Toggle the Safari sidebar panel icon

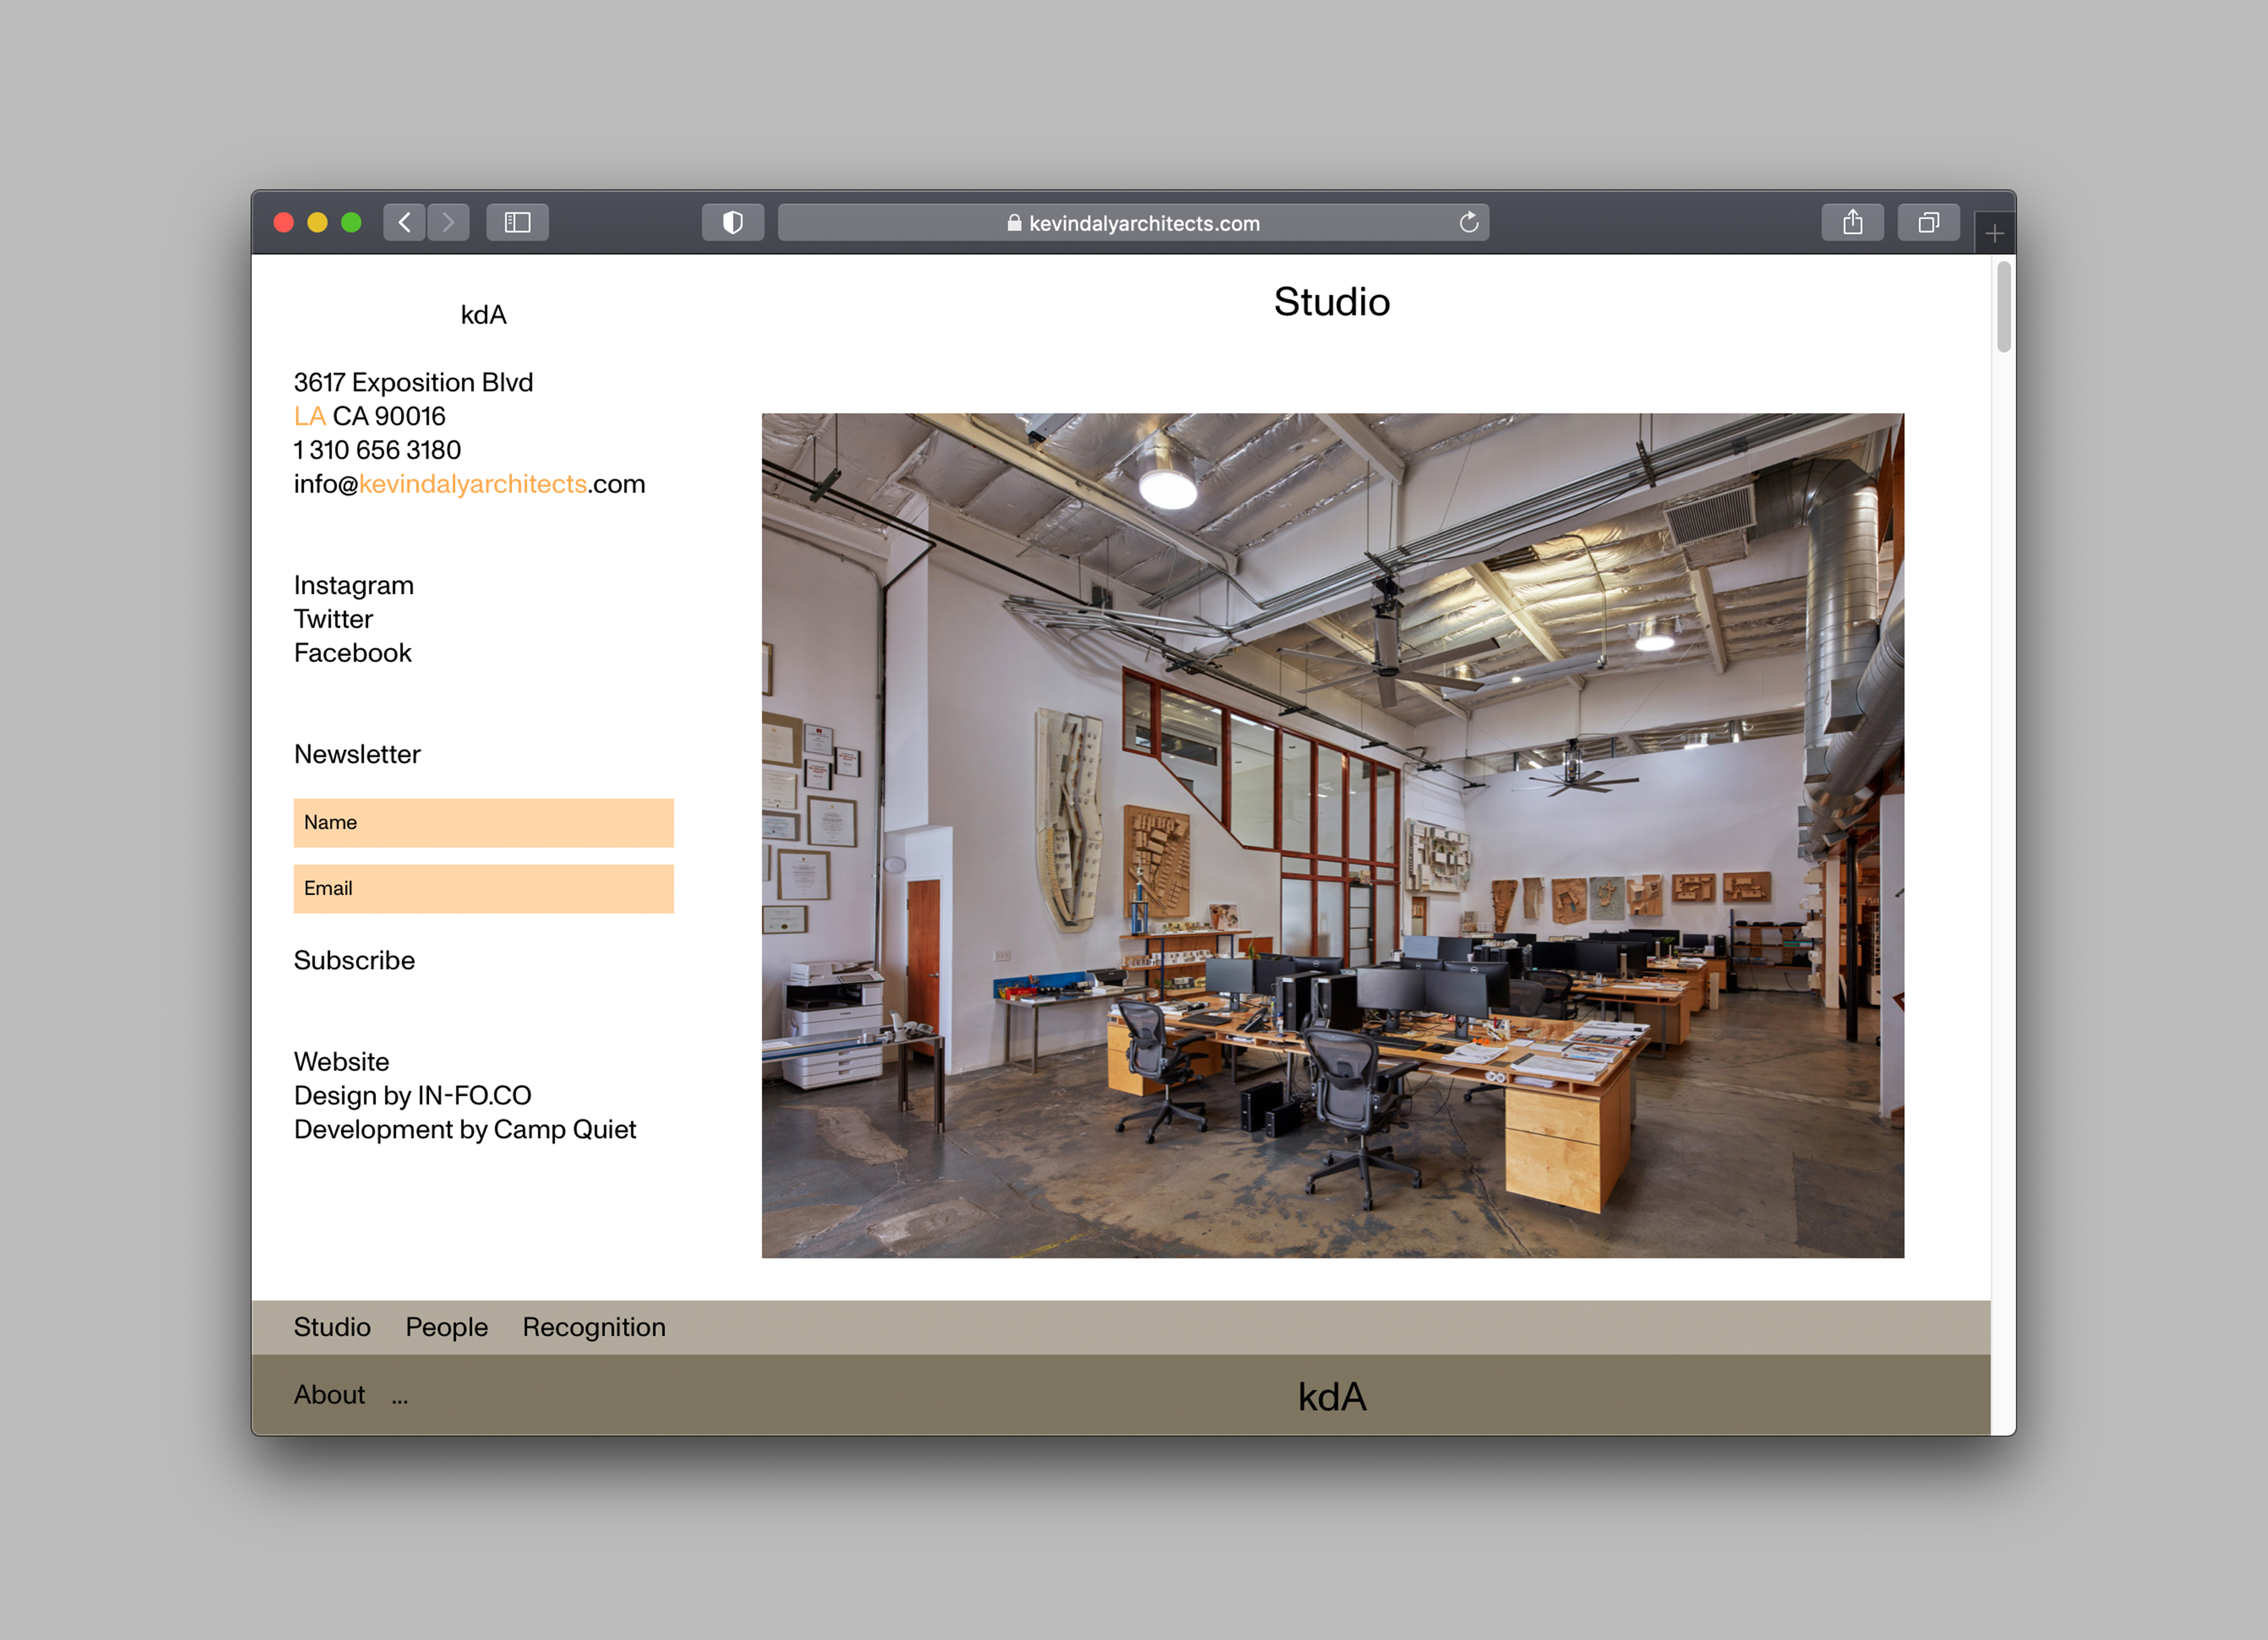point(517,222)
